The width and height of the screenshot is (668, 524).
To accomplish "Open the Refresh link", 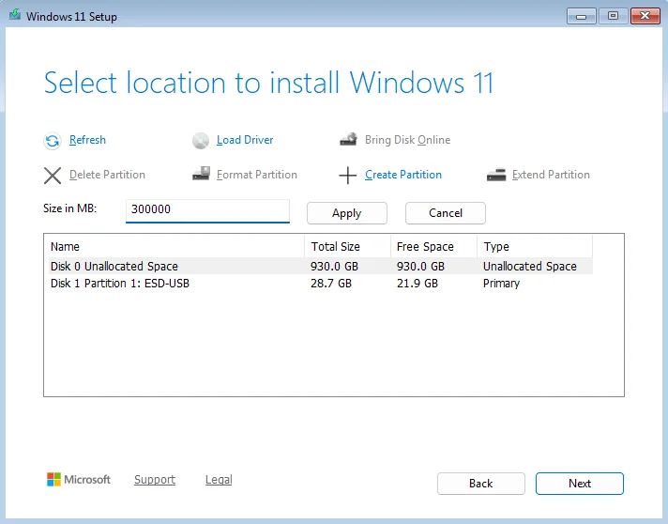I will [87, 140].
